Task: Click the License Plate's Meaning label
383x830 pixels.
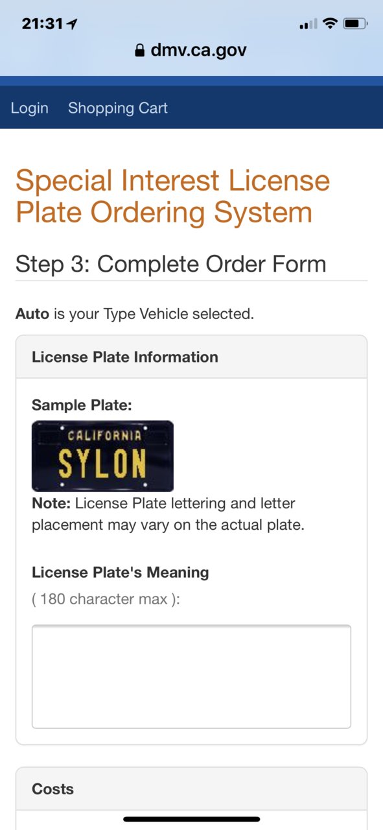Action: [x=121, y=573]
